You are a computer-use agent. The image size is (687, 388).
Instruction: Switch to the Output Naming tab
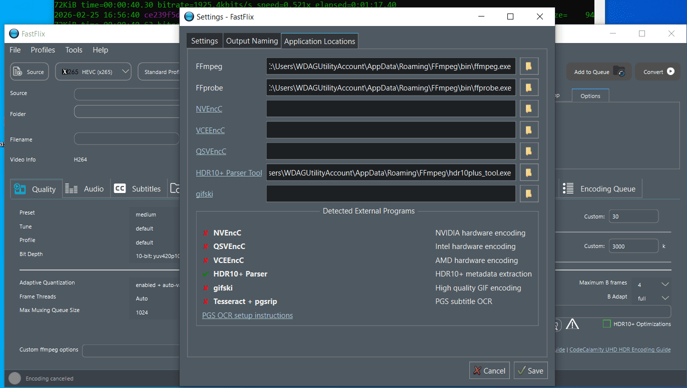[252, 41]
